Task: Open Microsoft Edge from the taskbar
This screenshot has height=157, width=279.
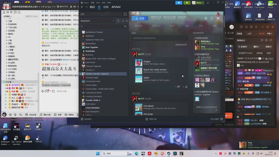Action: (137, 154)
